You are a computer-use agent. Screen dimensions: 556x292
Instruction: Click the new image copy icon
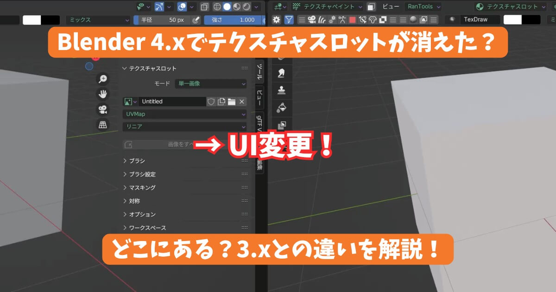click(x=221, y=102)
